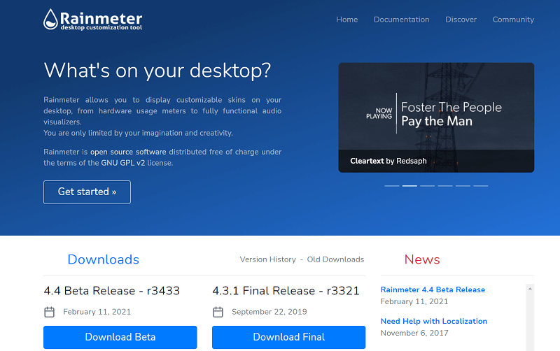Go to the Discover page

click(x=461, y=20)
